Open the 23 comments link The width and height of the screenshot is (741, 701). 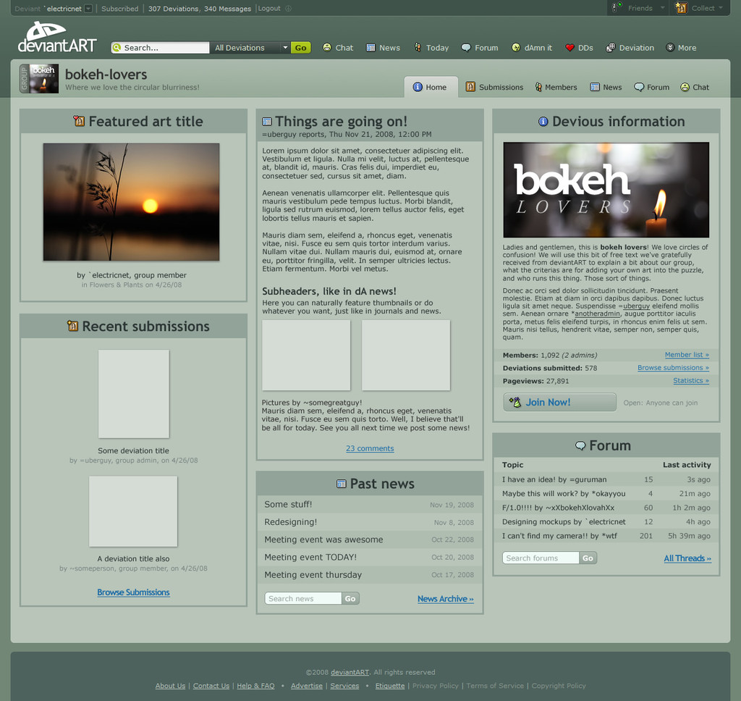coord(370,448)
